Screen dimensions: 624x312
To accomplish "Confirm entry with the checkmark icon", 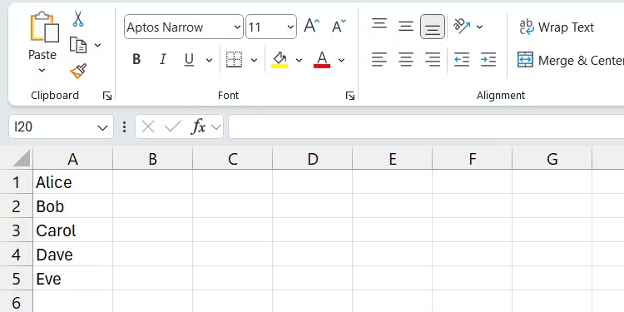I will [173, 127].
